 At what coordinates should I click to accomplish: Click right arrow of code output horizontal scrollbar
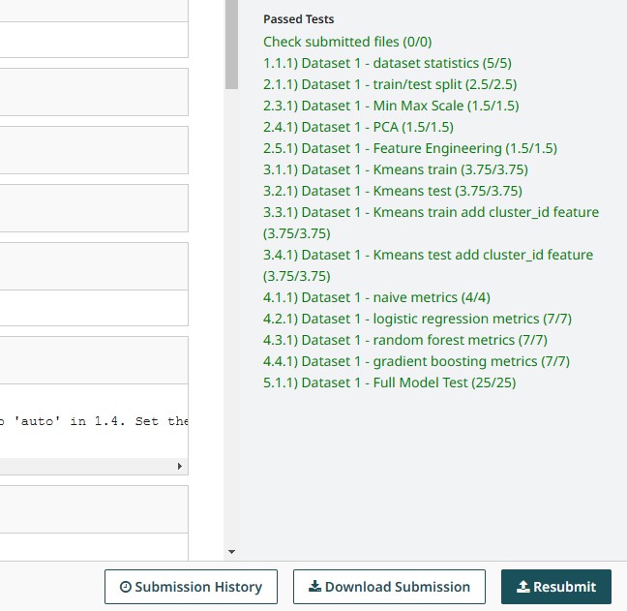pyautogui.click(x=179, y=467)
